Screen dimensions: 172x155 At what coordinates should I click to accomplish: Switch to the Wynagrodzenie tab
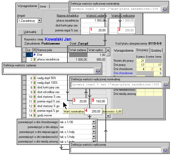(27, 6)
